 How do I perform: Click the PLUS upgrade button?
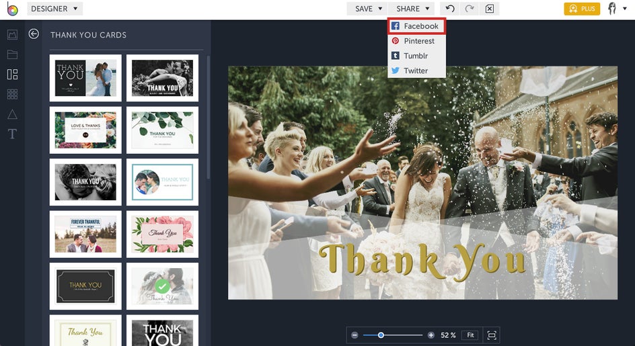[582, 9]
